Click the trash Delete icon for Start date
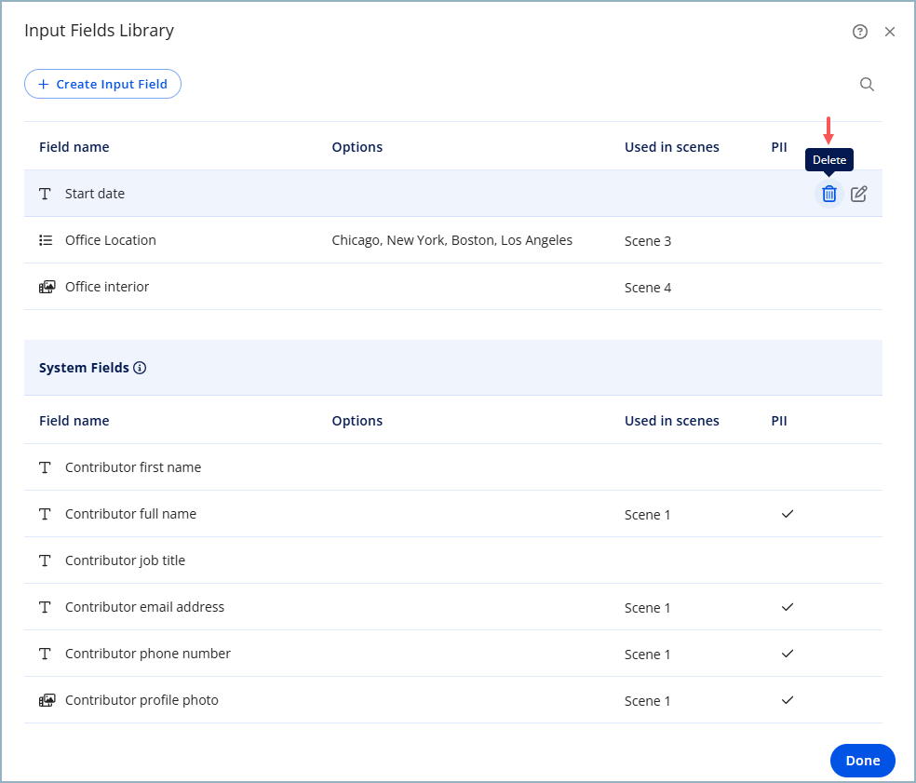The width and height of the screenshot is (916, 783). (x=828, y=194)
